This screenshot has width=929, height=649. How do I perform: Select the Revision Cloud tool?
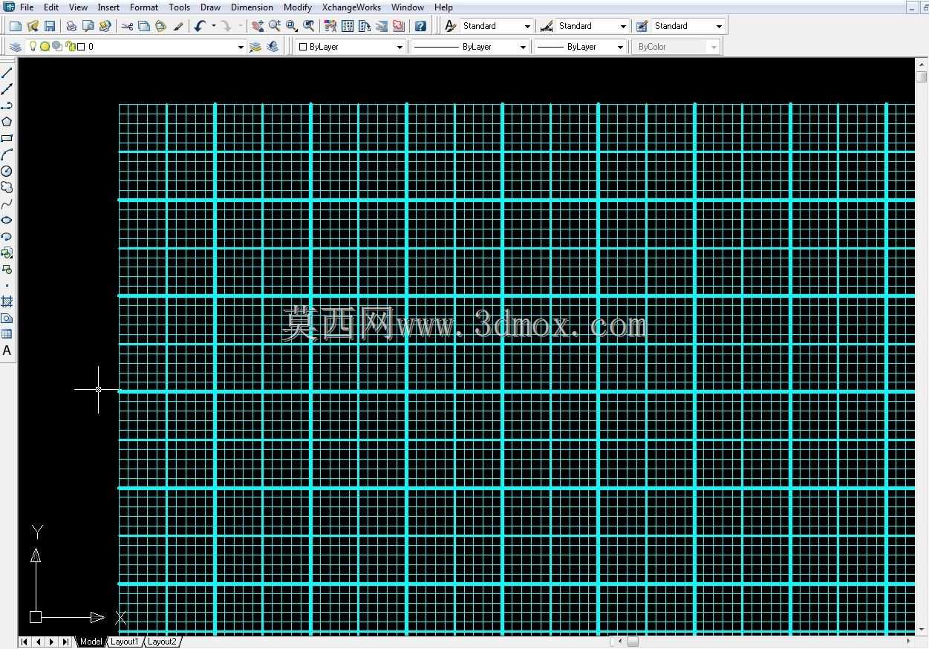point(7,187)
